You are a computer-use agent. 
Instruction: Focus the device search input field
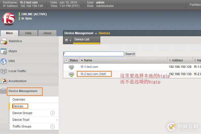pos(93,54)
